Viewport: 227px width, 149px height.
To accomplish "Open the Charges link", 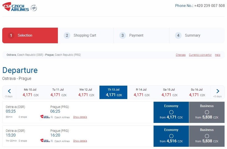I will [x=180, y=55].
